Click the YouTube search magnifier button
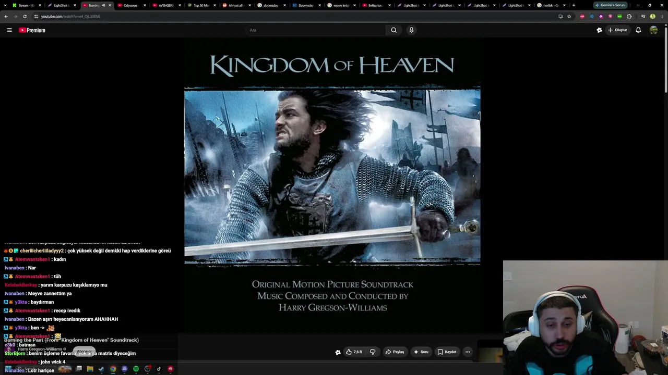 coord(394,30)
